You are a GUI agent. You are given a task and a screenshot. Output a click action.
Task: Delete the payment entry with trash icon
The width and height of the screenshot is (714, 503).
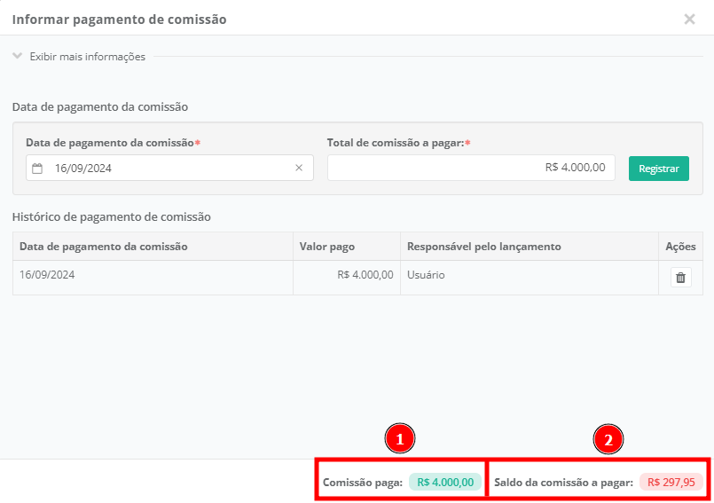point(680,278)
